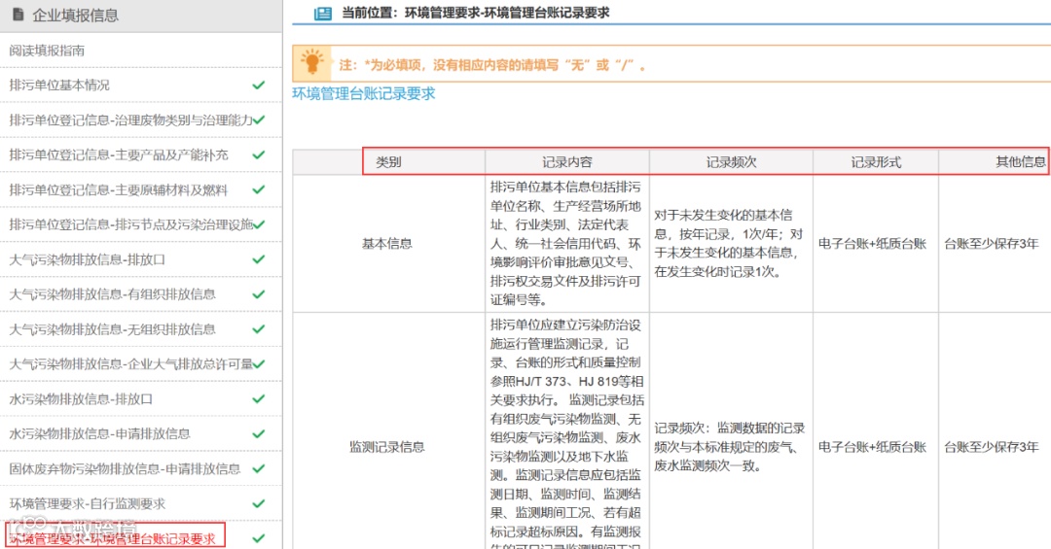Open 水污染物排放信息-排放口 page
Screen dimensions: 1051x549
click(x=81, y=399)
